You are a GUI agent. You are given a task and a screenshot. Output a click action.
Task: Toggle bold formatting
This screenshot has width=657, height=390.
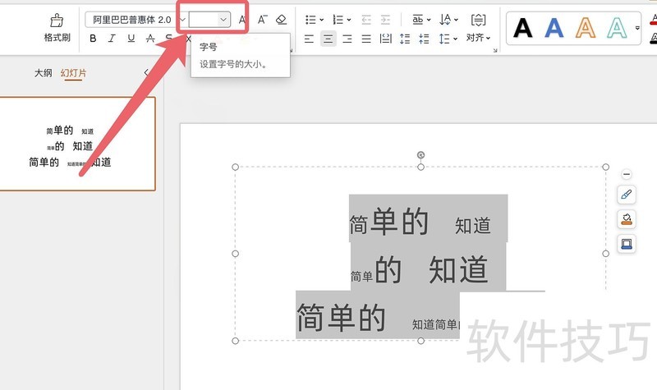coord(93,39)
